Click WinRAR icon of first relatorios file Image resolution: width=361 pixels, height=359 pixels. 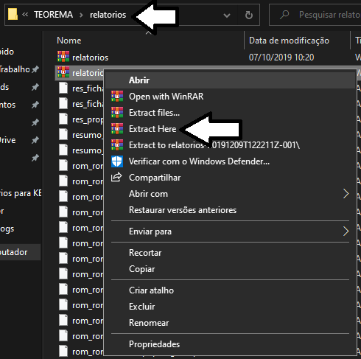click(x=63, y=57)
